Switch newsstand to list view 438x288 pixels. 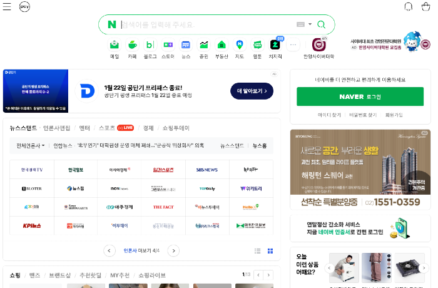(258, 251)
